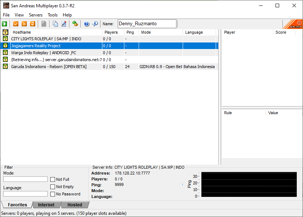The height and width of the screenshot is (217, 303).
Task: Switch to the Hosted tab
Action: (x=74, y=205)
